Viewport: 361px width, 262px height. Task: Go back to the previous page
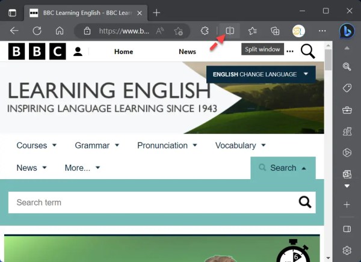tap(14, 31)
